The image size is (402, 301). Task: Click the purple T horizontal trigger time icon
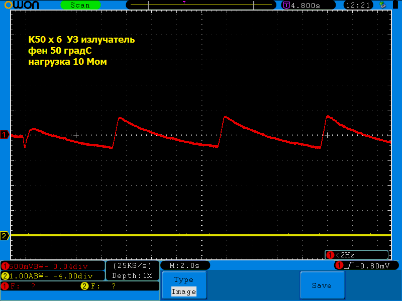[x=286, y=5]
